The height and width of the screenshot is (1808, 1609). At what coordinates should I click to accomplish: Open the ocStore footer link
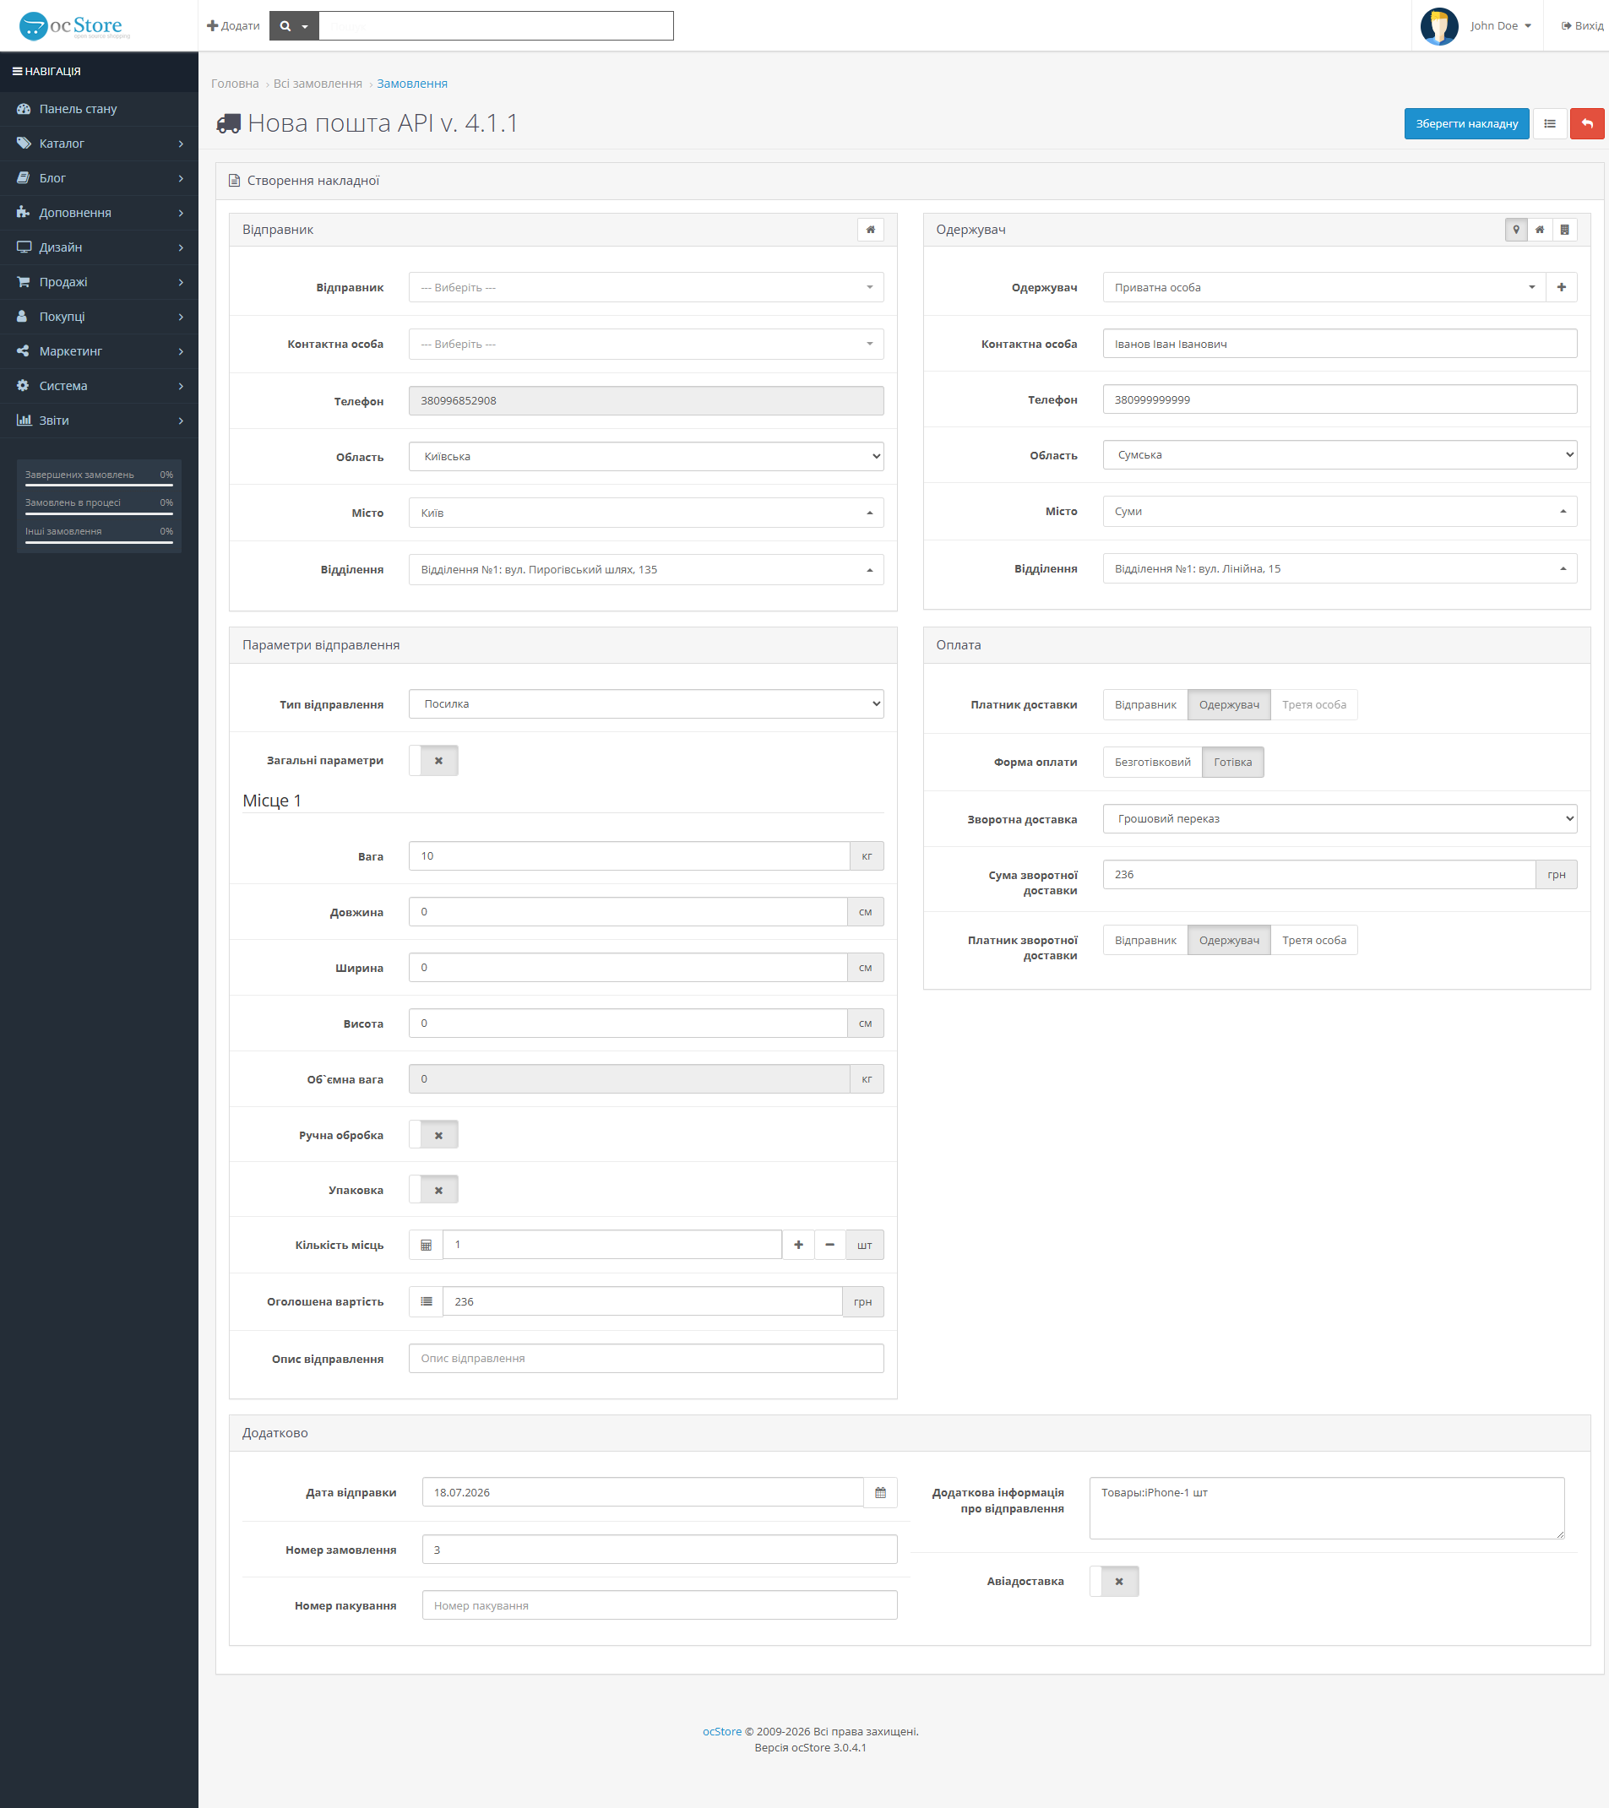click(722, 1732)
